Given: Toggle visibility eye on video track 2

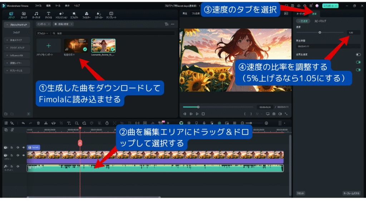Looking at the screenshot, I should [x=24, y=147].
